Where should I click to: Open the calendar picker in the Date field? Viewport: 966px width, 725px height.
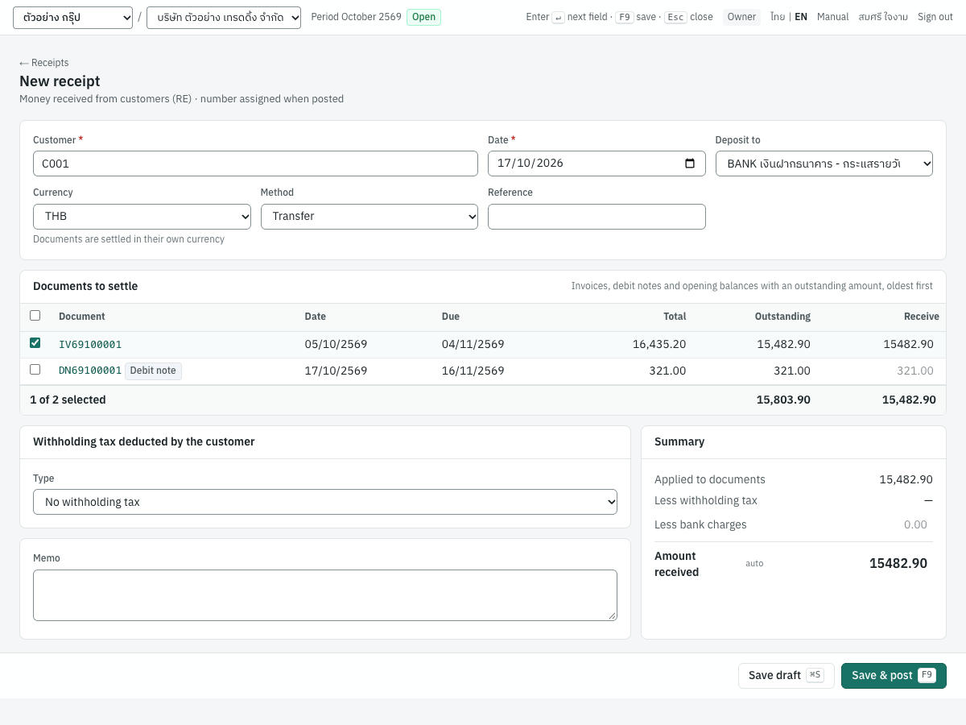click(x=690, y=164)
